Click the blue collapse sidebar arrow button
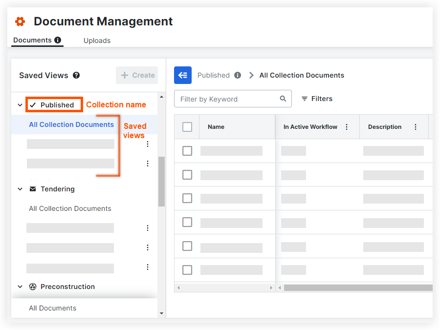Image resolution: width=440 pixels, height=330 pixels. point(183,75)
